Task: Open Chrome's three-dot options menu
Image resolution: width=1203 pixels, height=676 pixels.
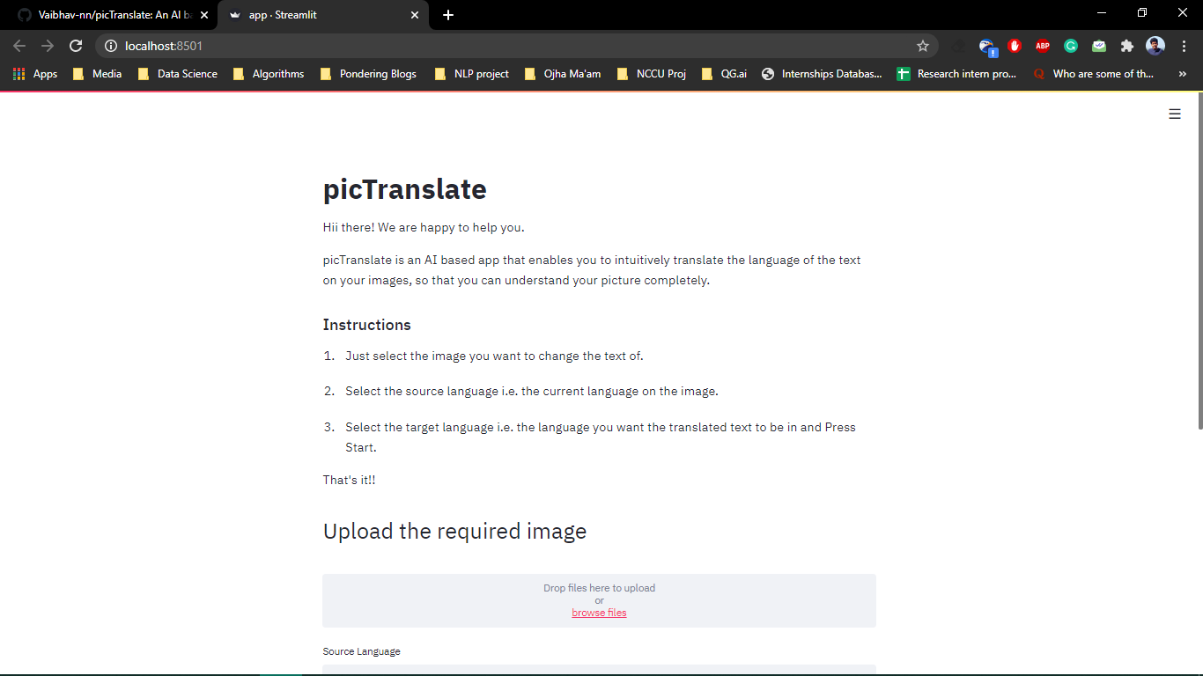Action: [x=1184, y=46]
